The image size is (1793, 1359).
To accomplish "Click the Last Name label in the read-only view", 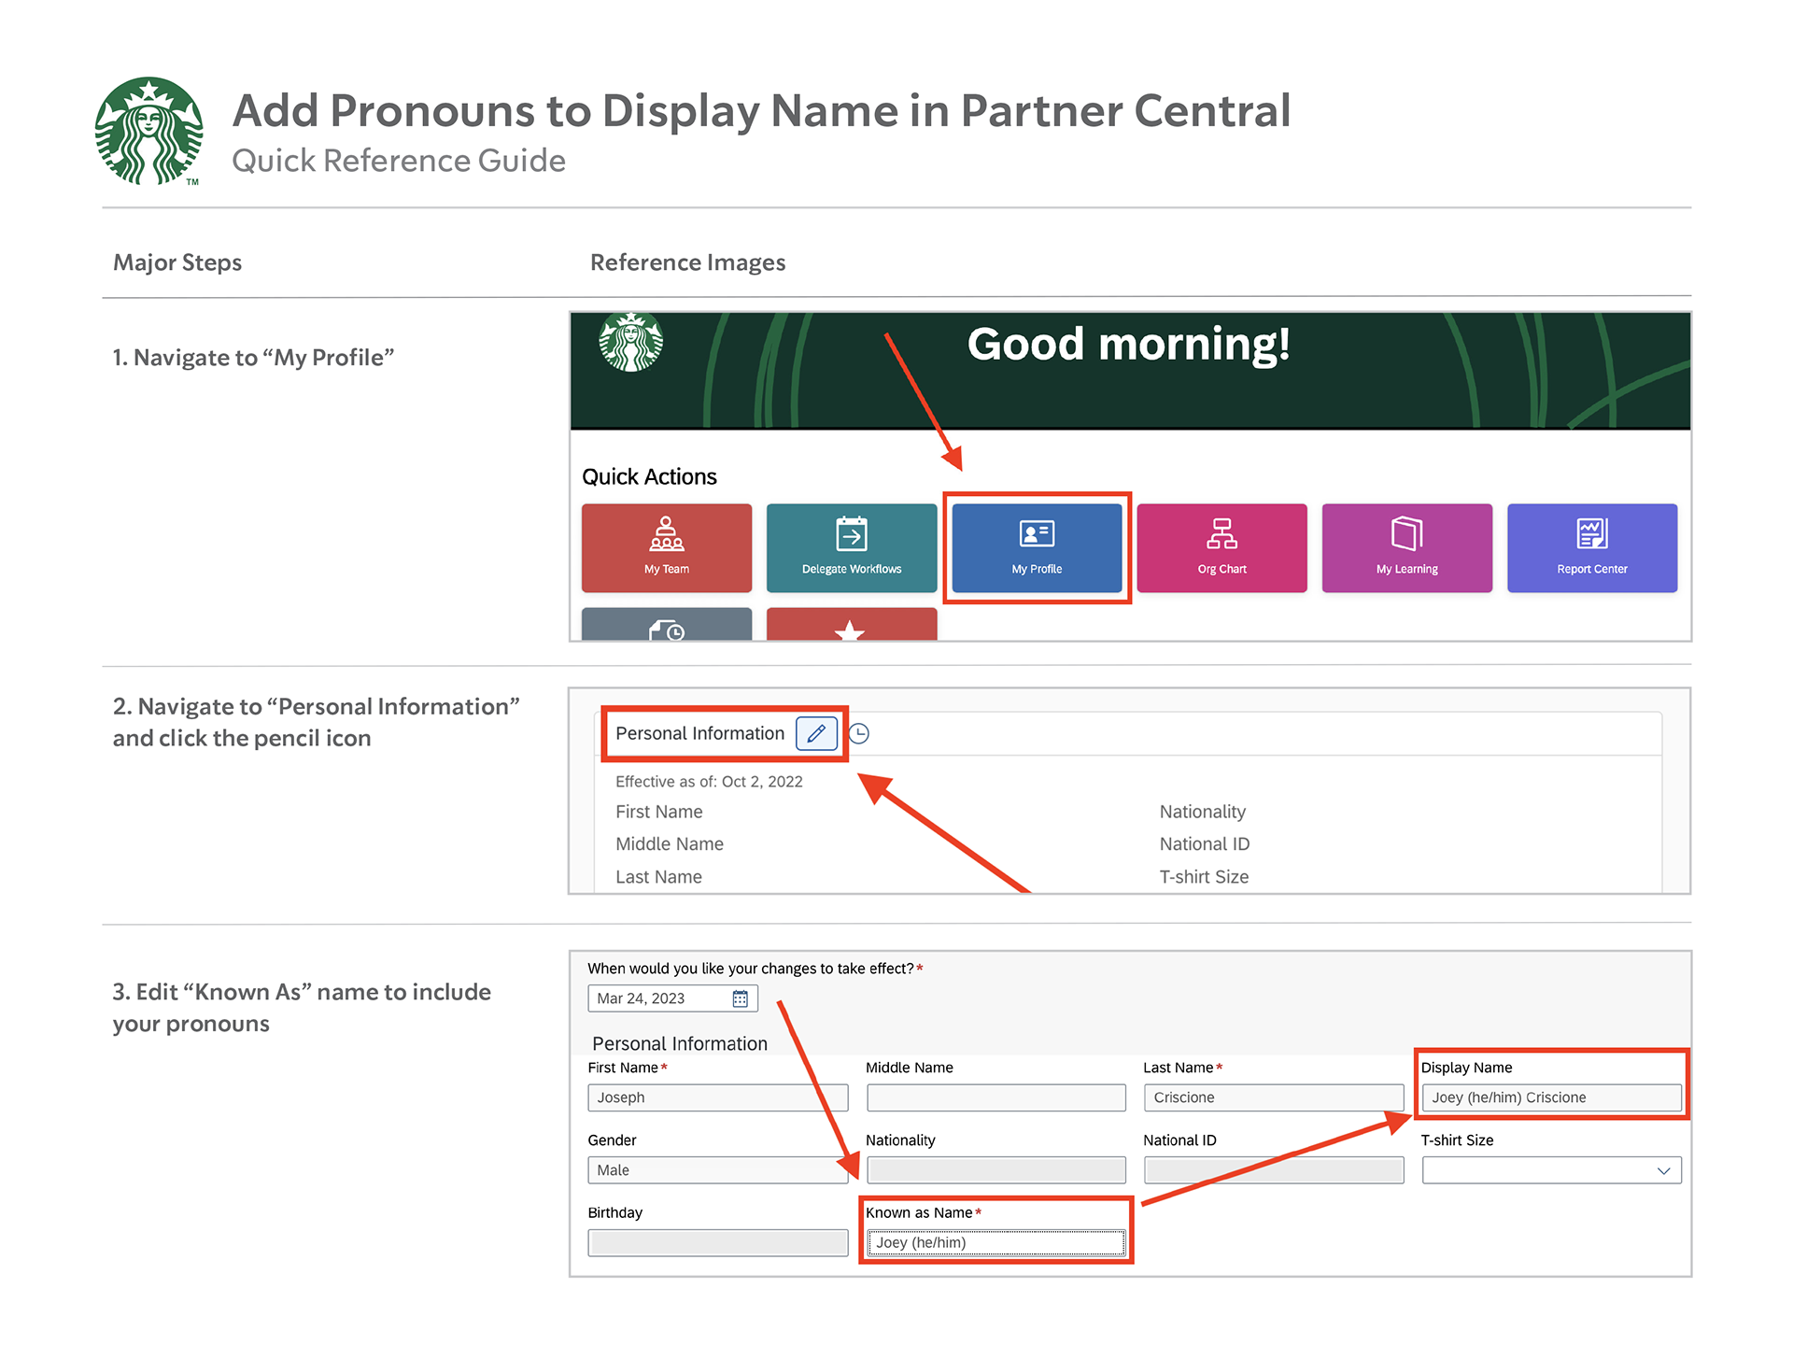I will tap(658, 877).
